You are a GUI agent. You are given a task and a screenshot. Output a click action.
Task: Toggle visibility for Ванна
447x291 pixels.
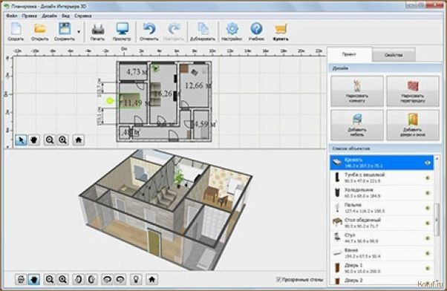click(428, 253)
